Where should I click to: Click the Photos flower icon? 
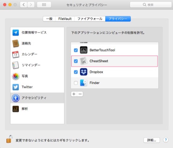(15, 76)
